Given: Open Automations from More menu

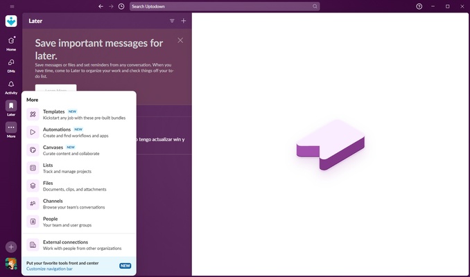Looking at the screenshot, I should (79, 132).
